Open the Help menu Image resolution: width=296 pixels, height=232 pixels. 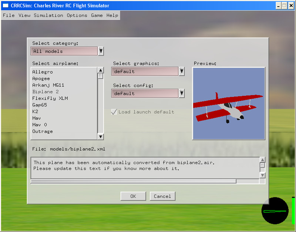pyautogui.click(x=112, y=15)
